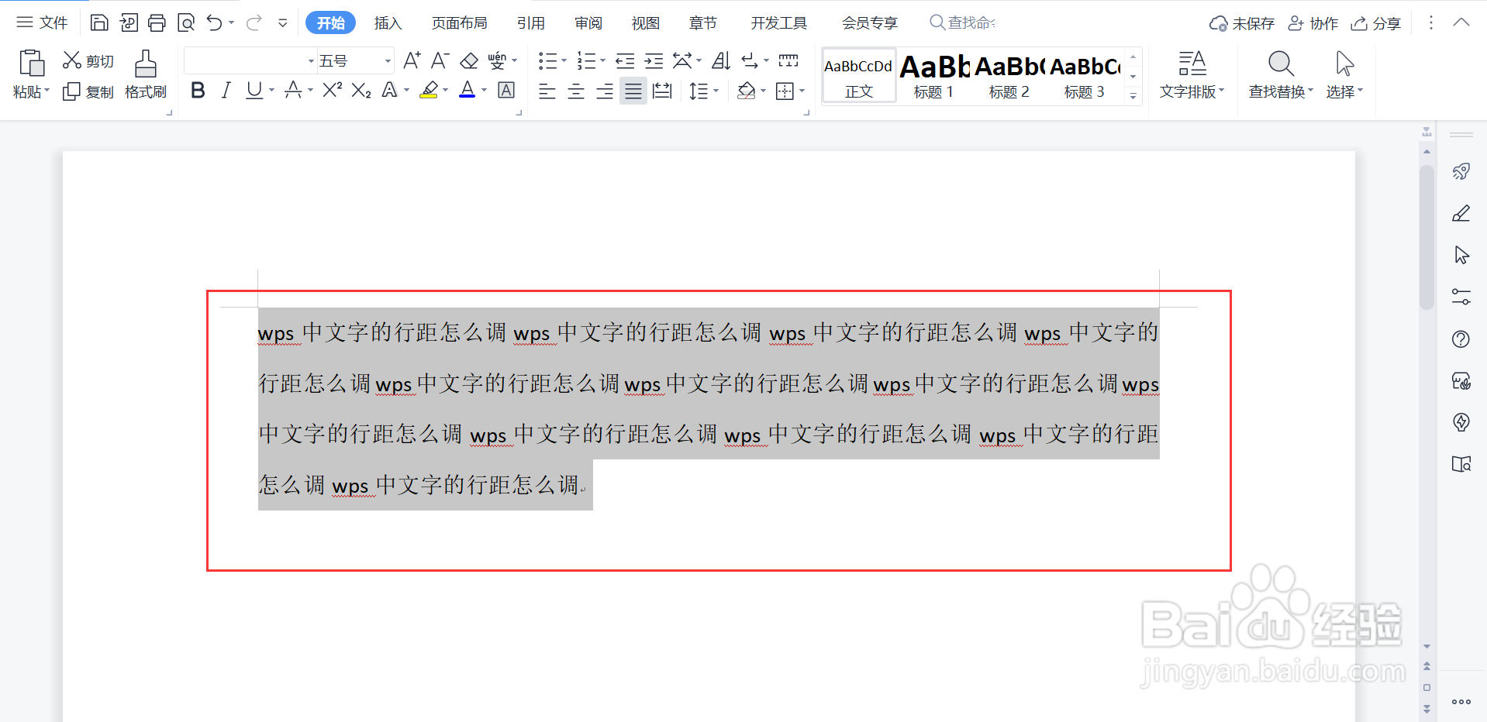Open the borders dropdown
The width and height of the screenshot is (1487, 722).
pyautogui.click(x=802, y=91)
